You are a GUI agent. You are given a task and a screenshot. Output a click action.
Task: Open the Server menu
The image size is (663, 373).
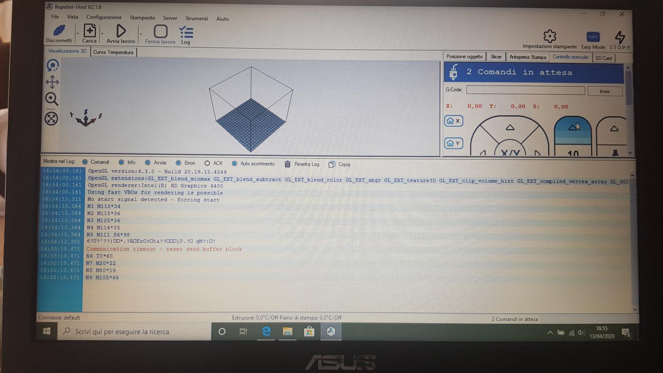point(170,18)
